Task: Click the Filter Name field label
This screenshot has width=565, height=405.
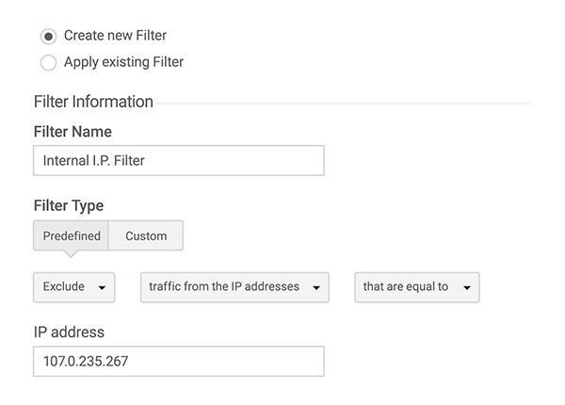Action: 73,132
